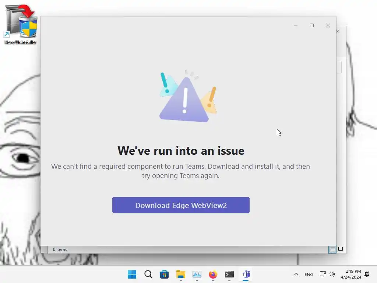Viewport: 377px width, 283px height.
Task: Open taskbar Search
Action: 148,274
